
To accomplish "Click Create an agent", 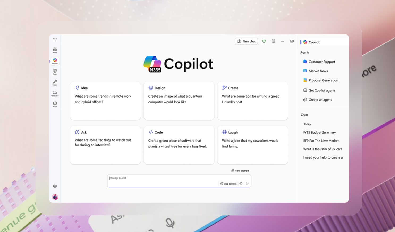I will point(317,100).
